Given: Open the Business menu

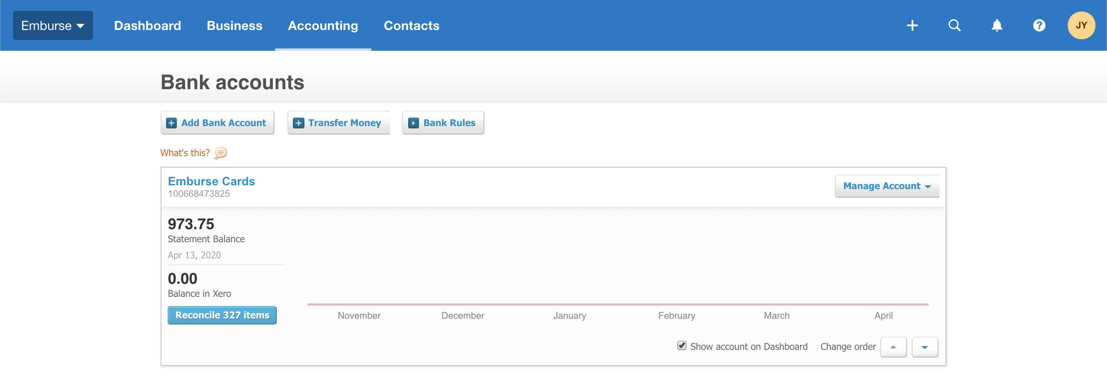Looking at the screenshot, I should (234, 26).
